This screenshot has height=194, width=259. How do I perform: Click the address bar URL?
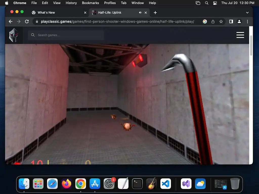pyautogui.click(x=117, y=21)
